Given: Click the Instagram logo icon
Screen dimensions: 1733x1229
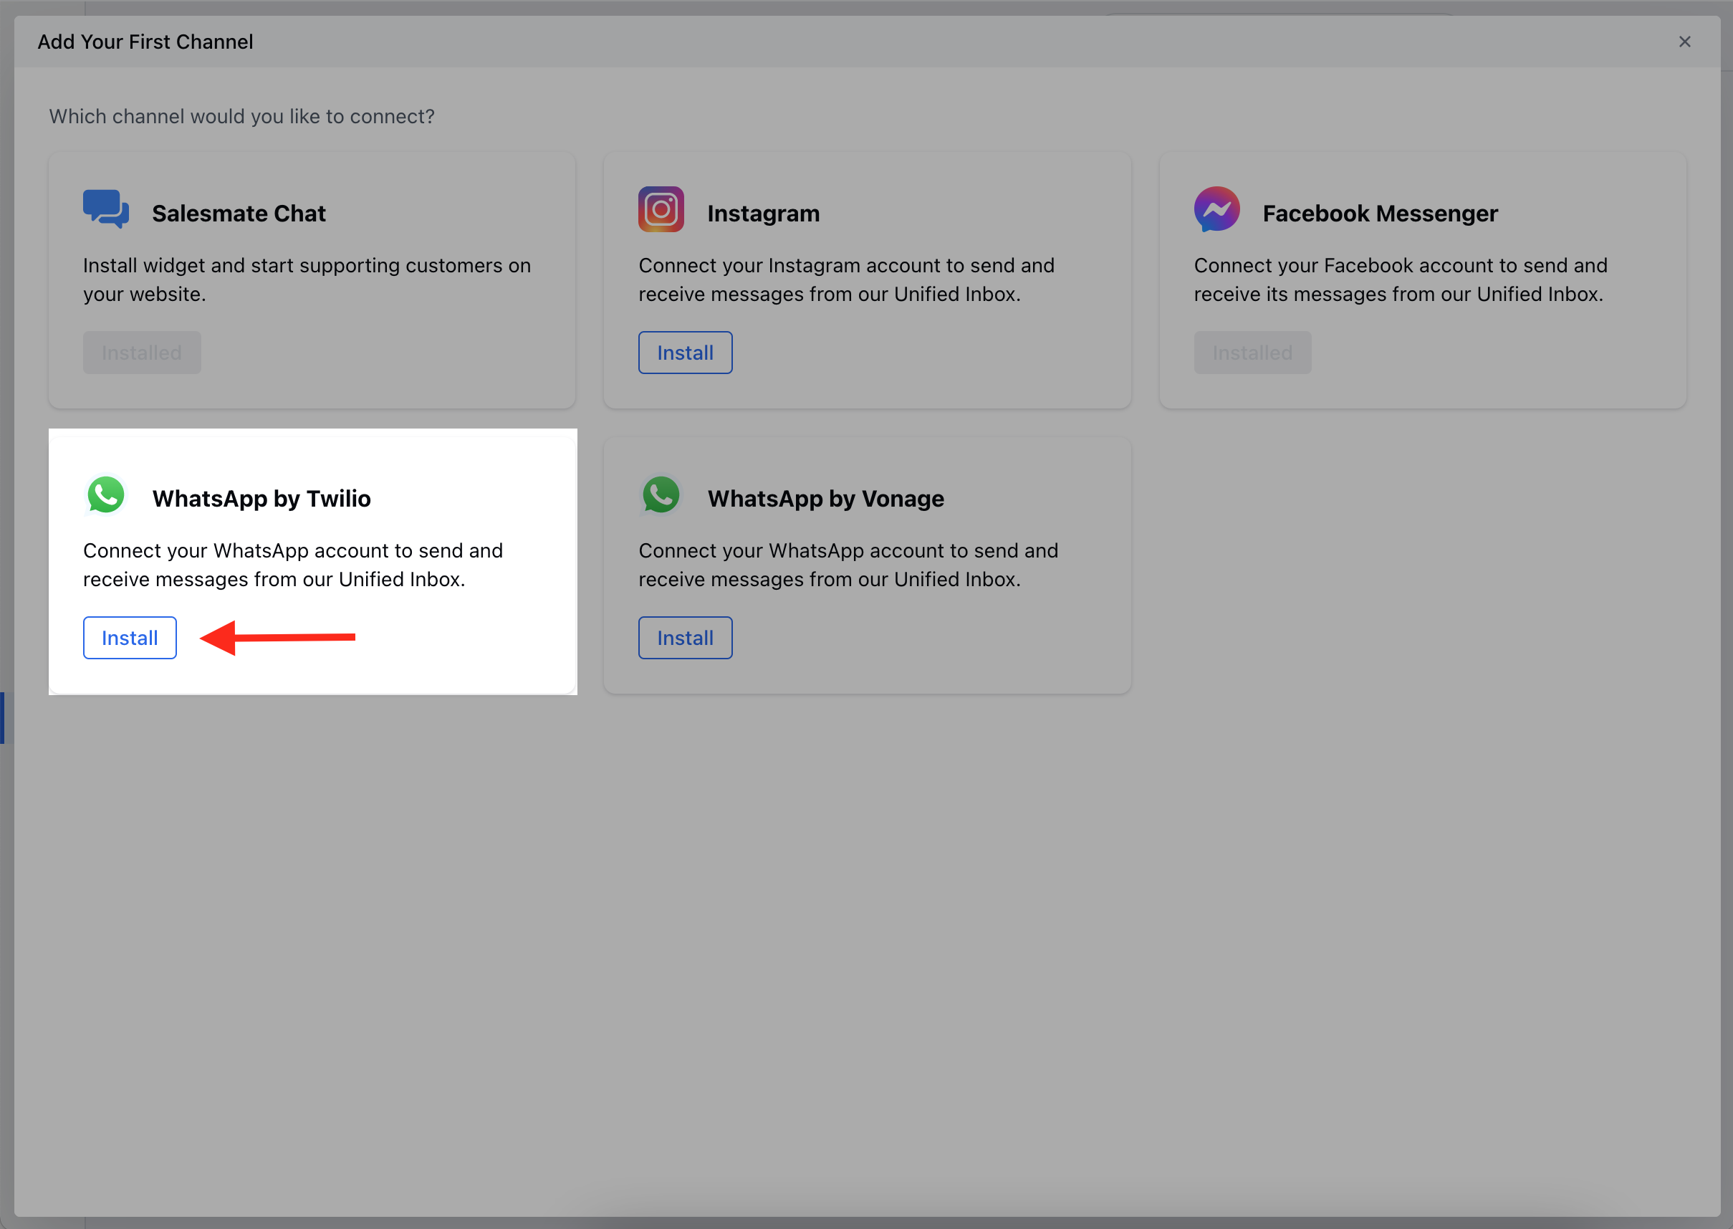Looking at the screenshot, I should pos(661,210).
